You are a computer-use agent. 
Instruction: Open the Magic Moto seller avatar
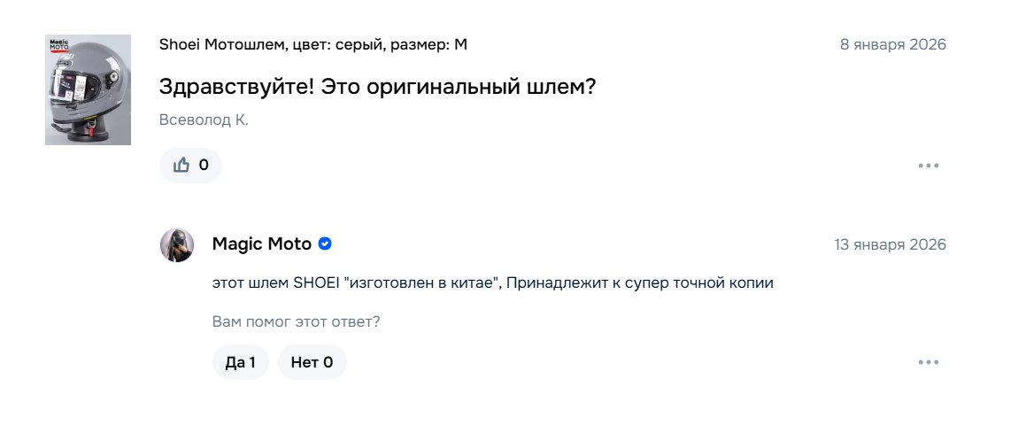(177, 245)
